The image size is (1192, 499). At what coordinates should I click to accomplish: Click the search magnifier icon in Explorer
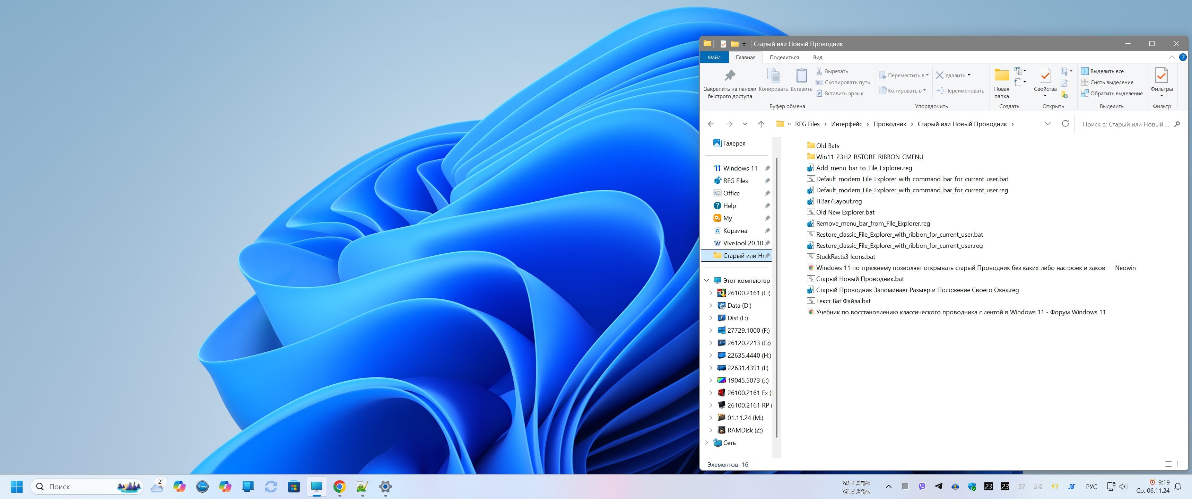(x=1177, y=124)
